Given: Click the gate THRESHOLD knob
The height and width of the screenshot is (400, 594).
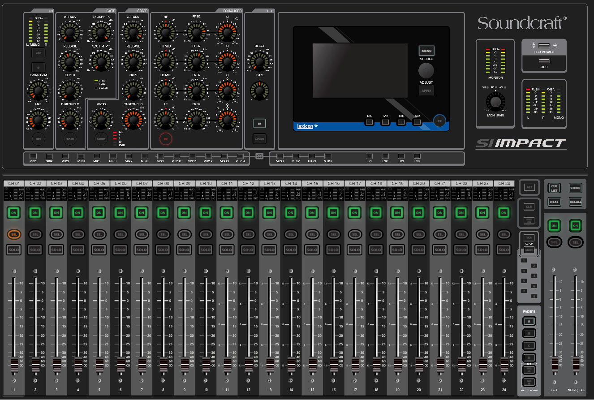Looking at the screenshot, I should click(x=70, y=120).
